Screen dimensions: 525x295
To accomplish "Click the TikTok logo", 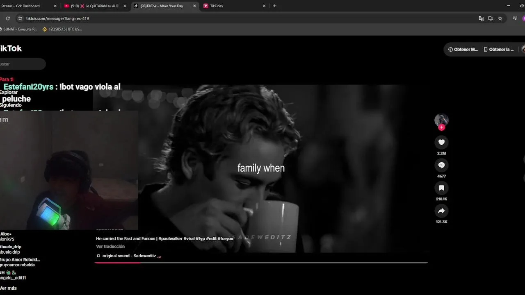I will click(x=10, y=48).
